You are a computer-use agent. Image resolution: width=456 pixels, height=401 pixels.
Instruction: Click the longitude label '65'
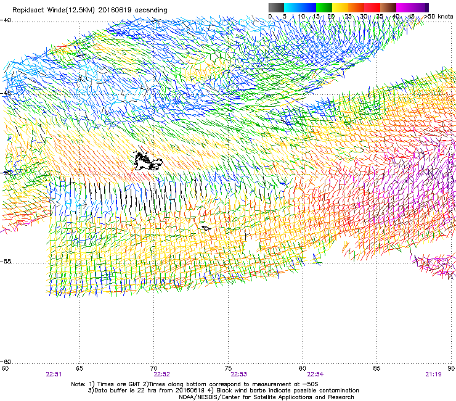[x=79, y=368]
